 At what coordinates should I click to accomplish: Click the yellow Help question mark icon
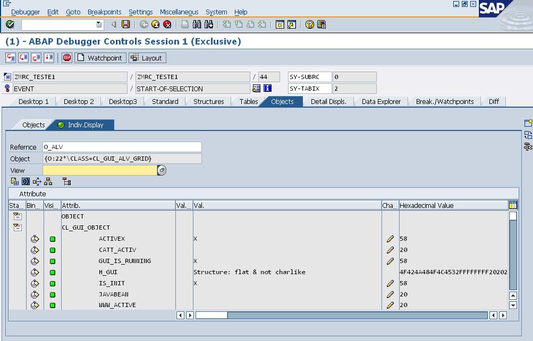pos(310,24)
